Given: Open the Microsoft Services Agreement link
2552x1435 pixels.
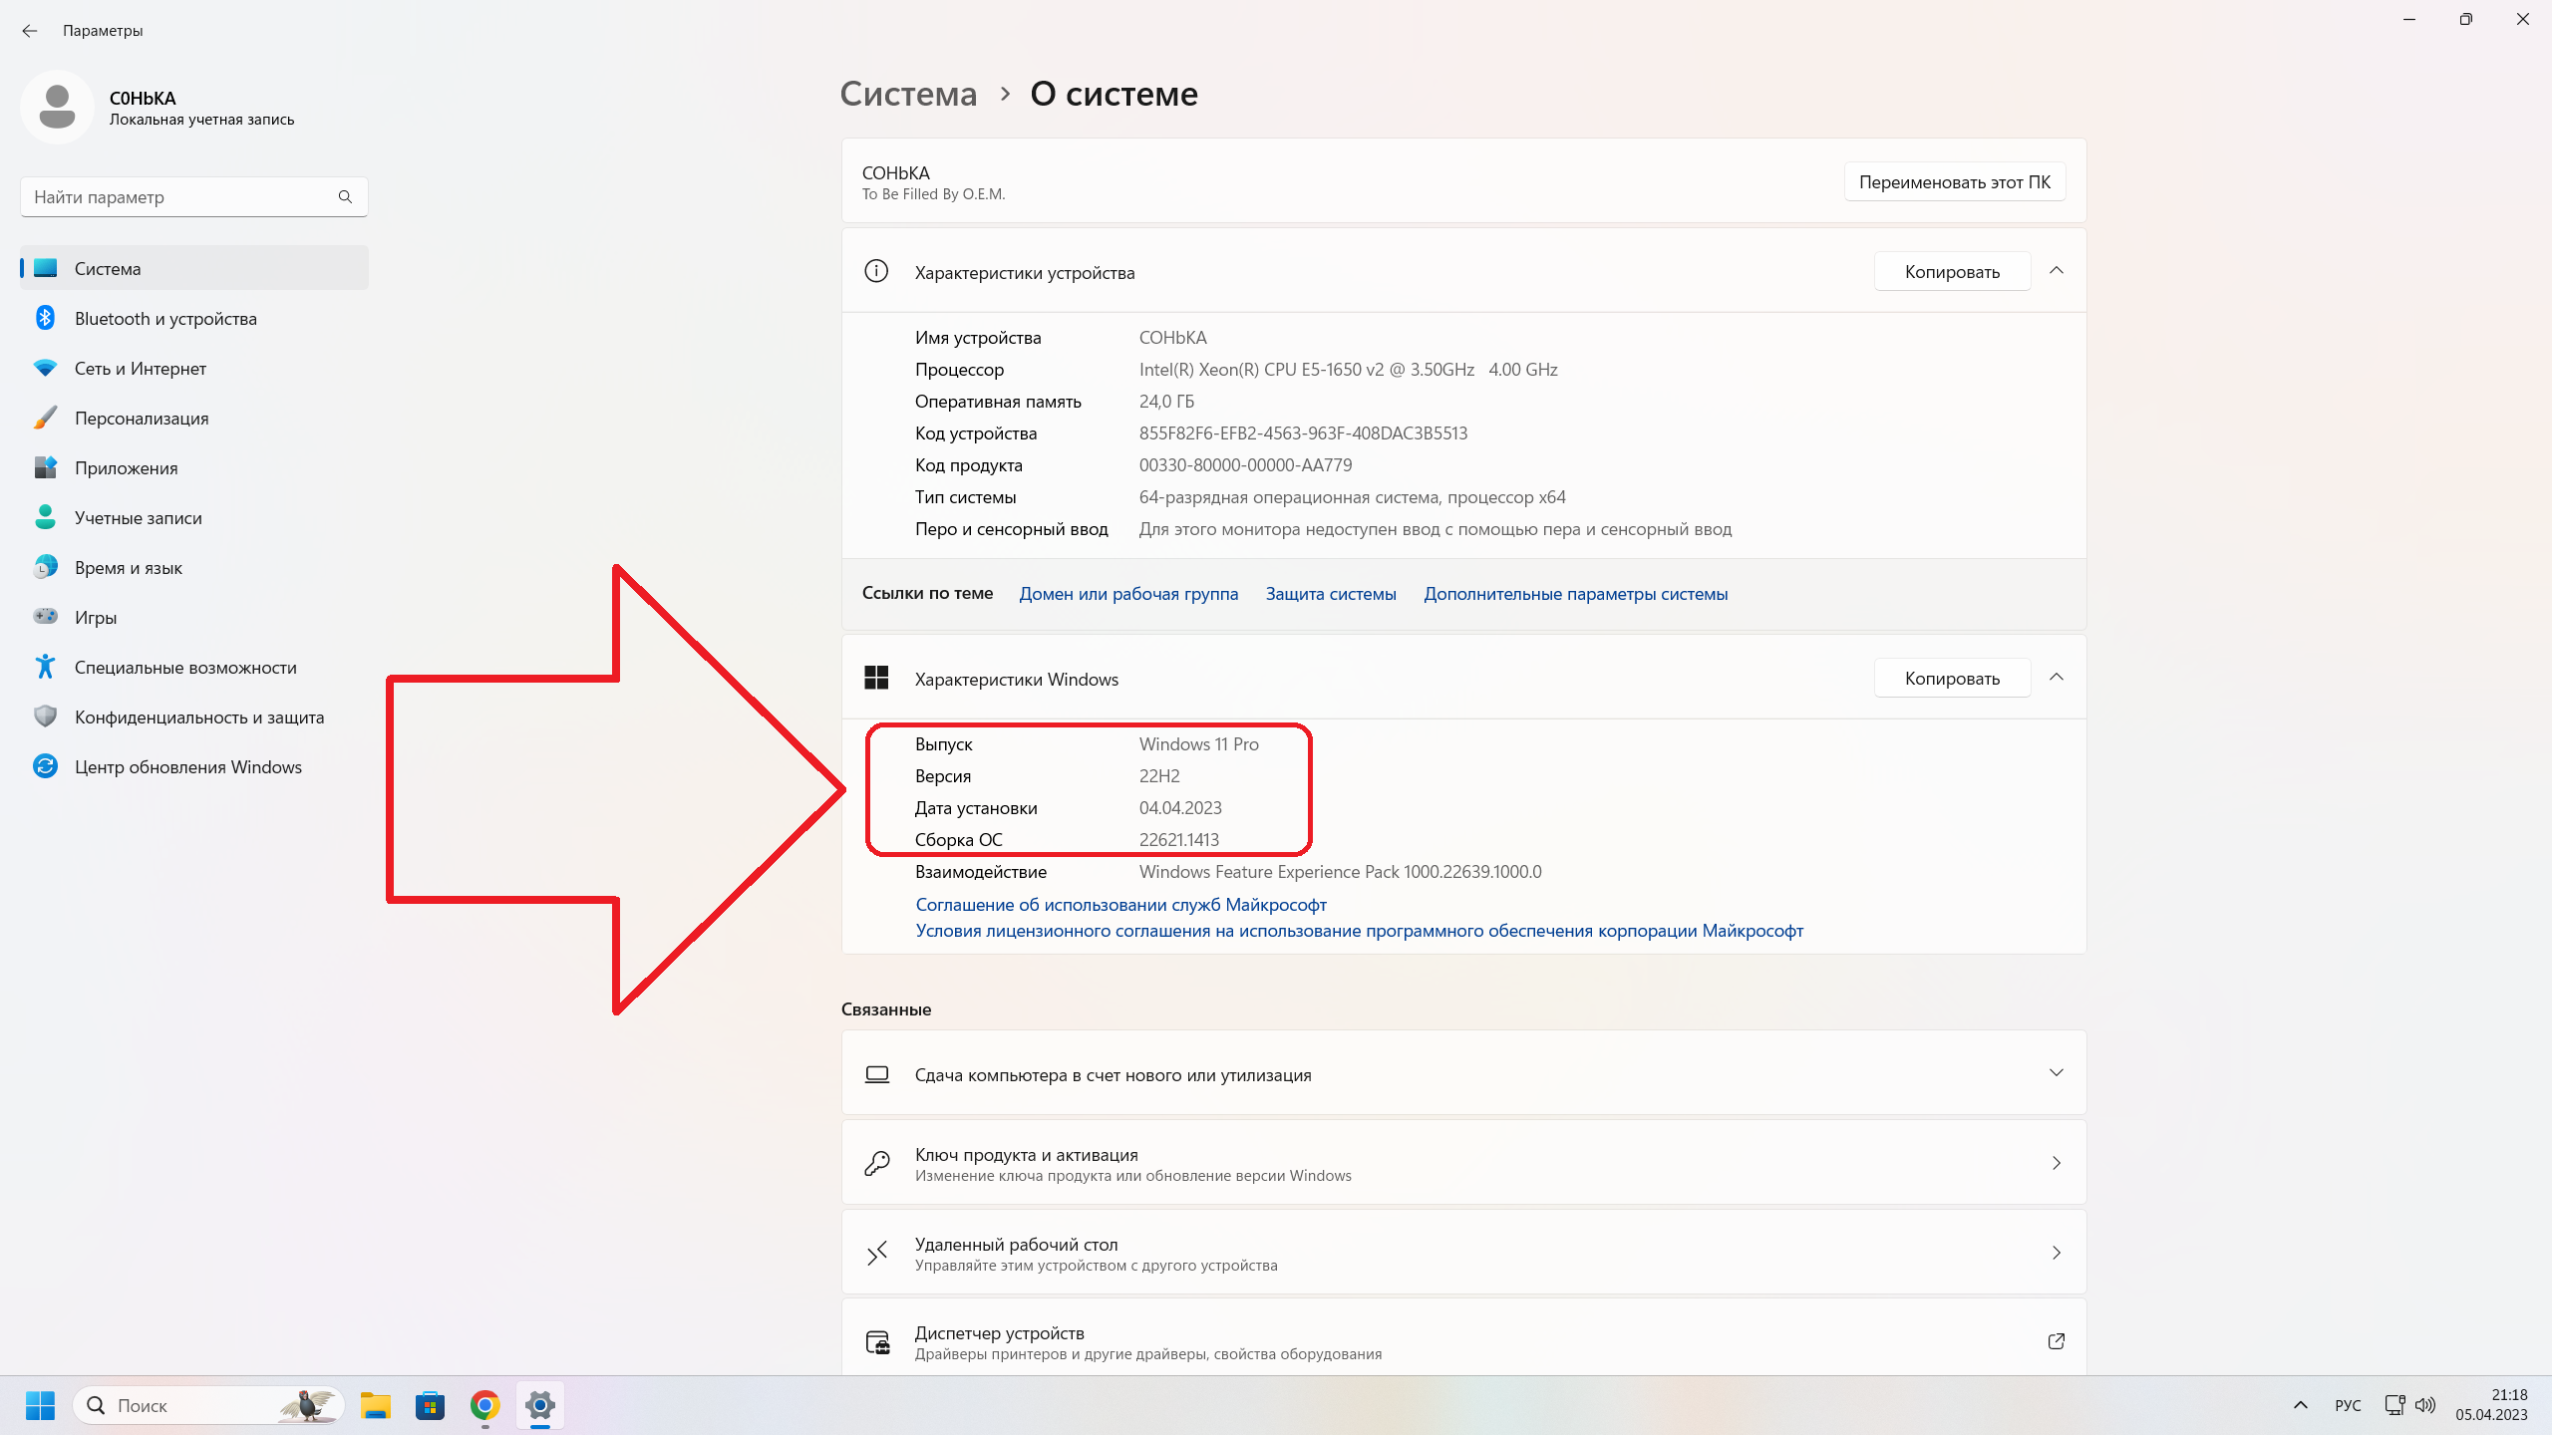Looking at the screenshot, I should pyautogui.click(x=1120, y=905).
